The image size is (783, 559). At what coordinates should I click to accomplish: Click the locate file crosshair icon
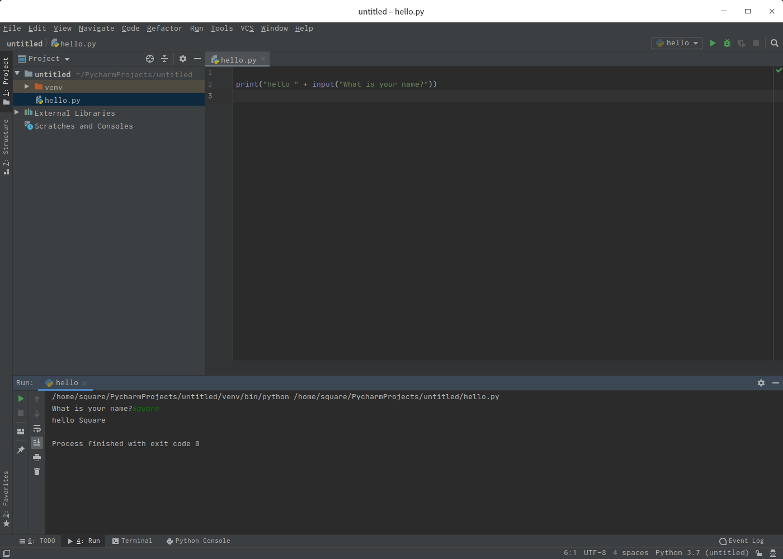pyautogui.click(x=150, y=59)
